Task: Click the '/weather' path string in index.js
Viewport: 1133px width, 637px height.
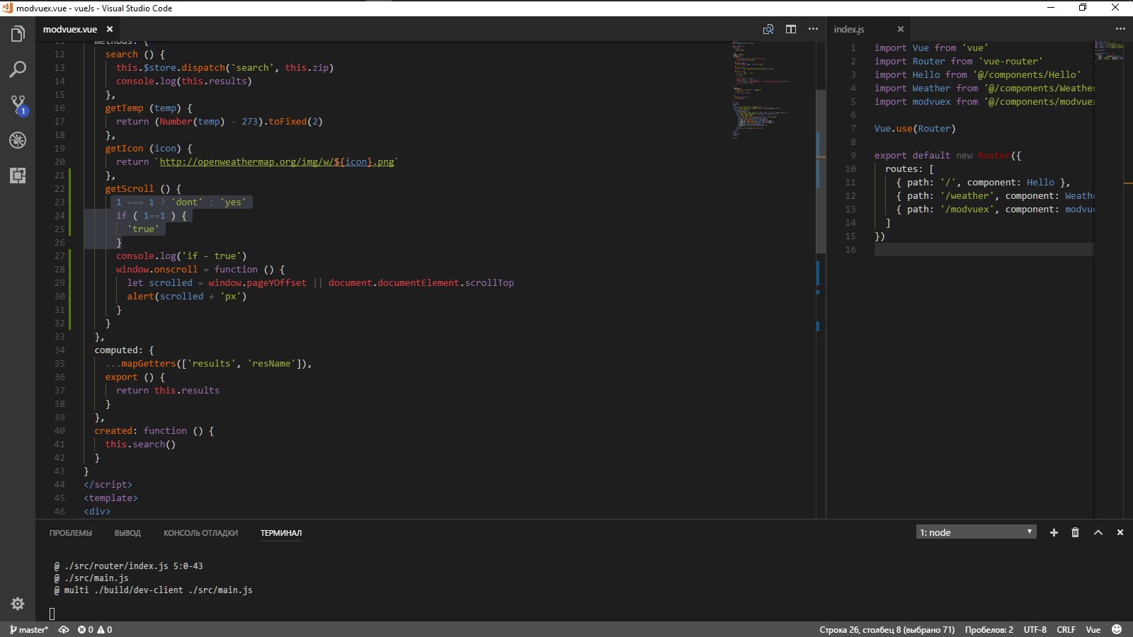Action: click(967, 195)
